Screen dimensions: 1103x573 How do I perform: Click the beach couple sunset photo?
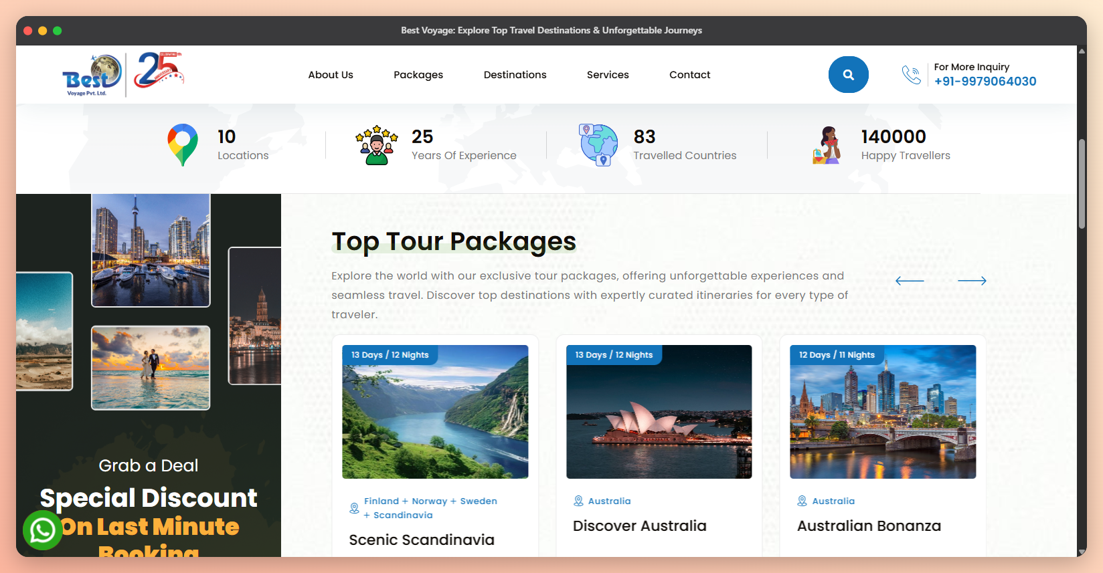[151, 368]
